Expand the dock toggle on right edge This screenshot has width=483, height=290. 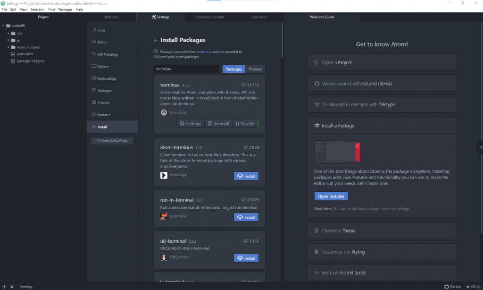480,147
